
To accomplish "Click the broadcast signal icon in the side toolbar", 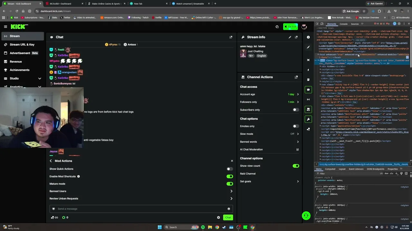I will 308,99.
